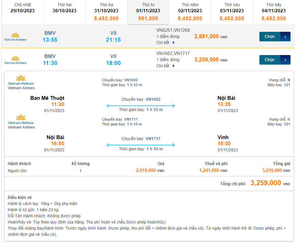The height and width of the screenshot is (243, 295).
Task: Open the Thứ năm 02/11/2023 date tab
Action: click(190, 12)
